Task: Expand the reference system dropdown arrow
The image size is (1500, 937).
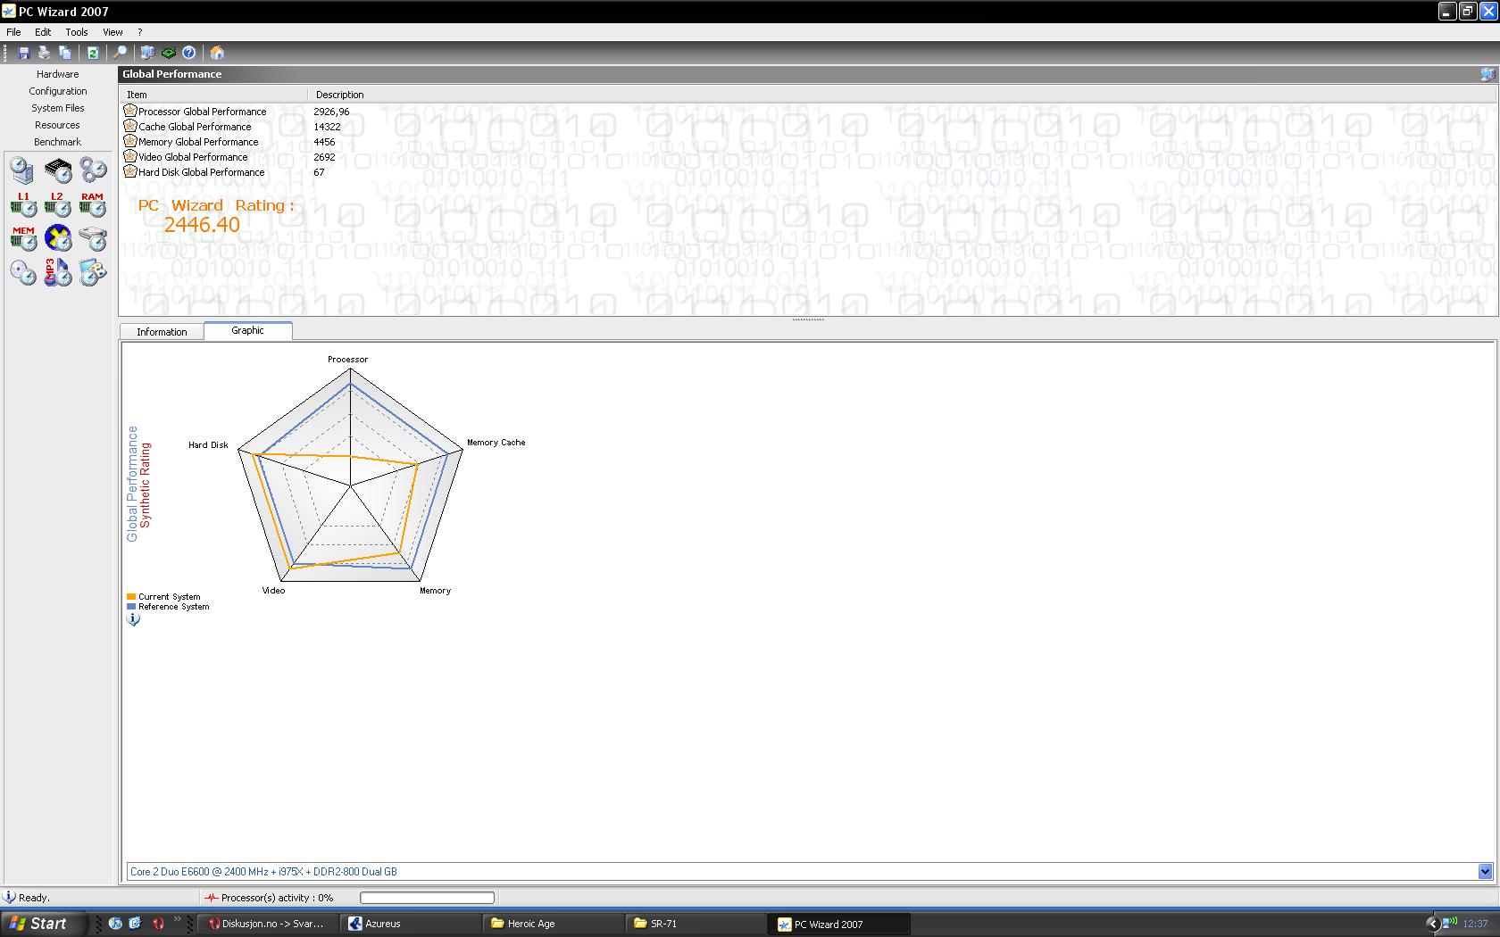Action: (x=1485, y=872)
